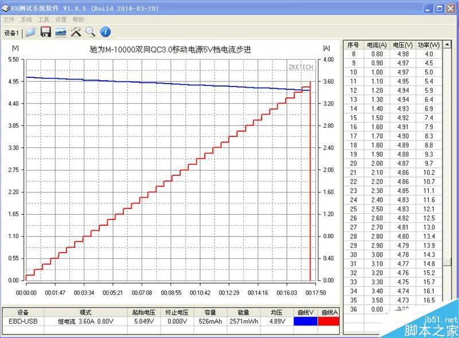Image resolution: width=459 pixels, height=338 pixels.
Task: Click the blue 曲线V color swatch
Action: [305, 321]
